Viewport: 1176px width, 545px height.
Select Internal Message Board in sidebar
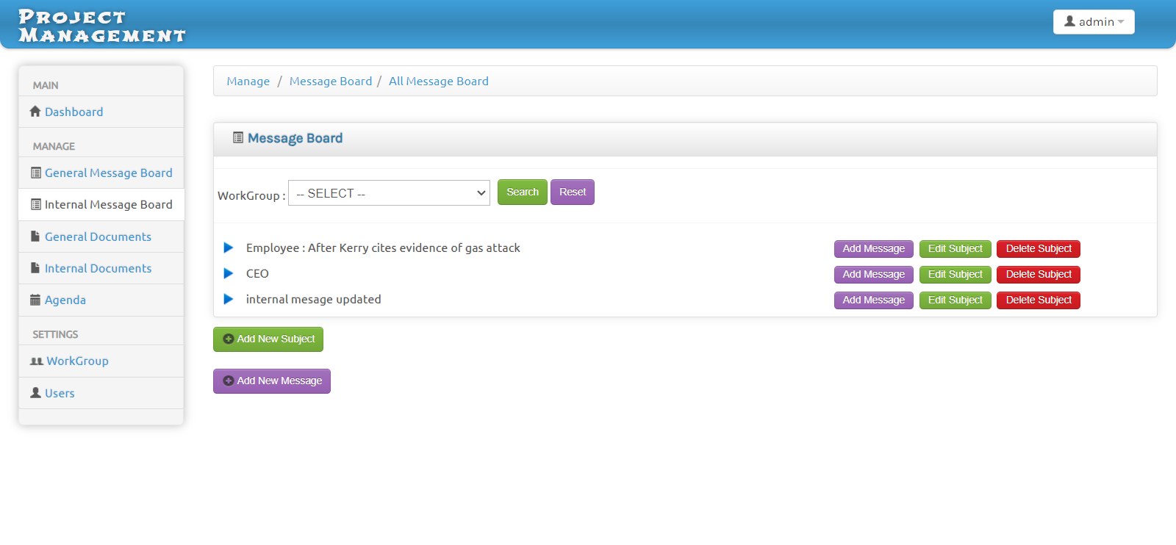101,204
